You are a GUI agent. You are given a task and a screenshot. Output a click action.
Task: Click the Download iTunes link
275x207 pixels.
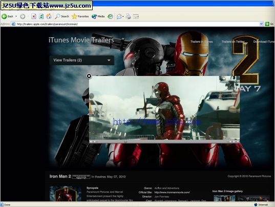coord(264,42)
